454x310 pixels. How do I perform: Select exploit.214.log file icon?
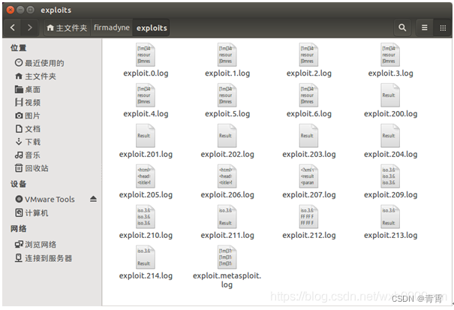pyautogui.click(x=146, y=257)
